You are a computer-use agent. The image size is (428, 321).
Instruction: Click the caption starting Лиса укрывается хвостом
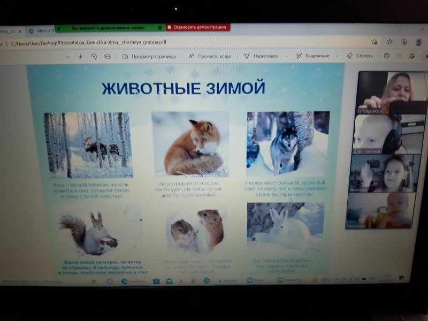coord(189,189)
